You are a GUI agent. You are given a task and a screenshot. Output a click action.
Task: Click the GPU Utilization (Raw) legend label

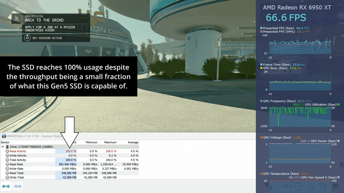[321, 105]
